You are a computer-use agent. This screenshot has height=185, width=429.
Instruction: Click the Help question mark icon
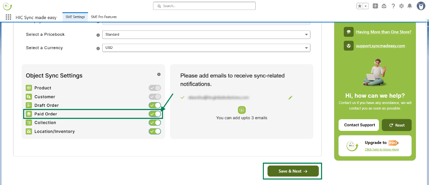click(x=393, y=6)
